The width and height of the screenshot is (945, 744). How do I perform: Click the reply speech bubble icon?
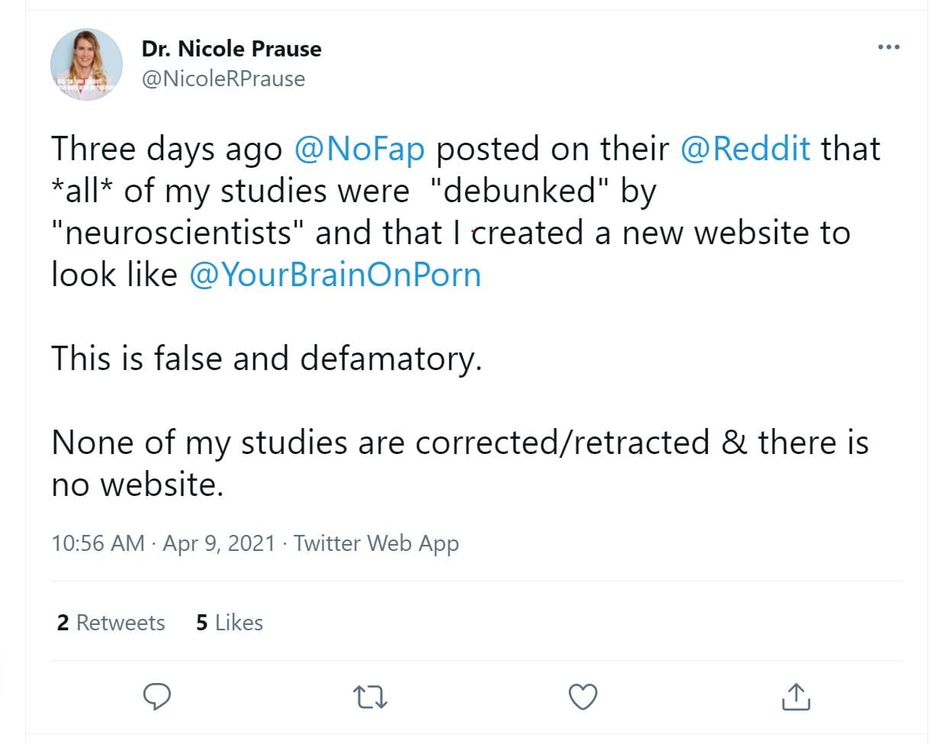click(157, 696)
